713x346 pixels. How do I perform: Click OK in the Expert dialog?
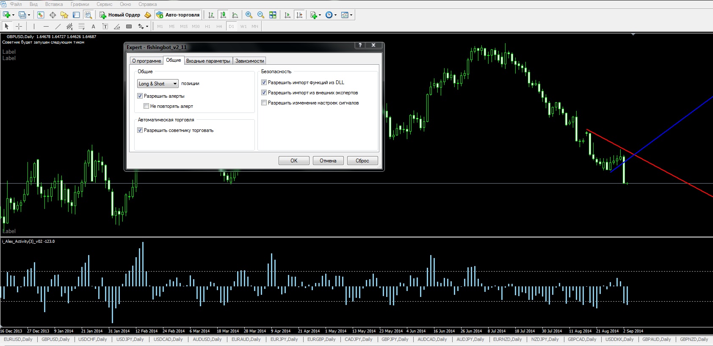point(294,161)
